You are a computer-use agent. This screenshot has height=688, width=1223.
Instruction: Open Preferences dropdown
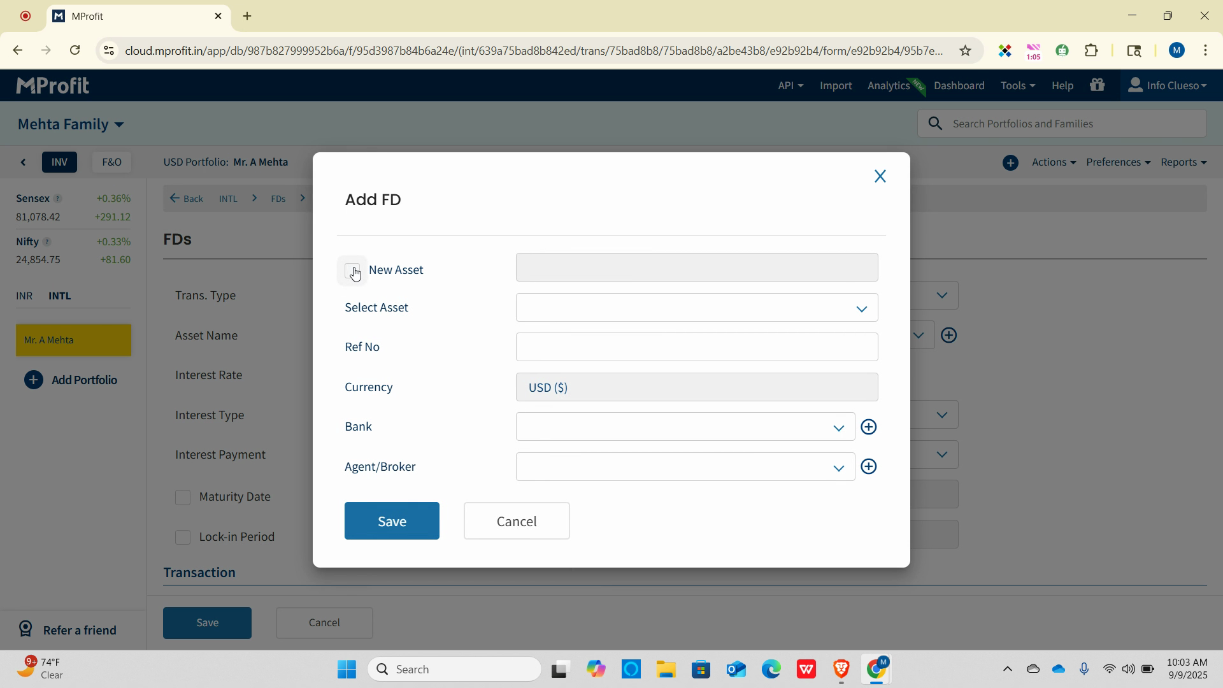[x=1118, y=162]
